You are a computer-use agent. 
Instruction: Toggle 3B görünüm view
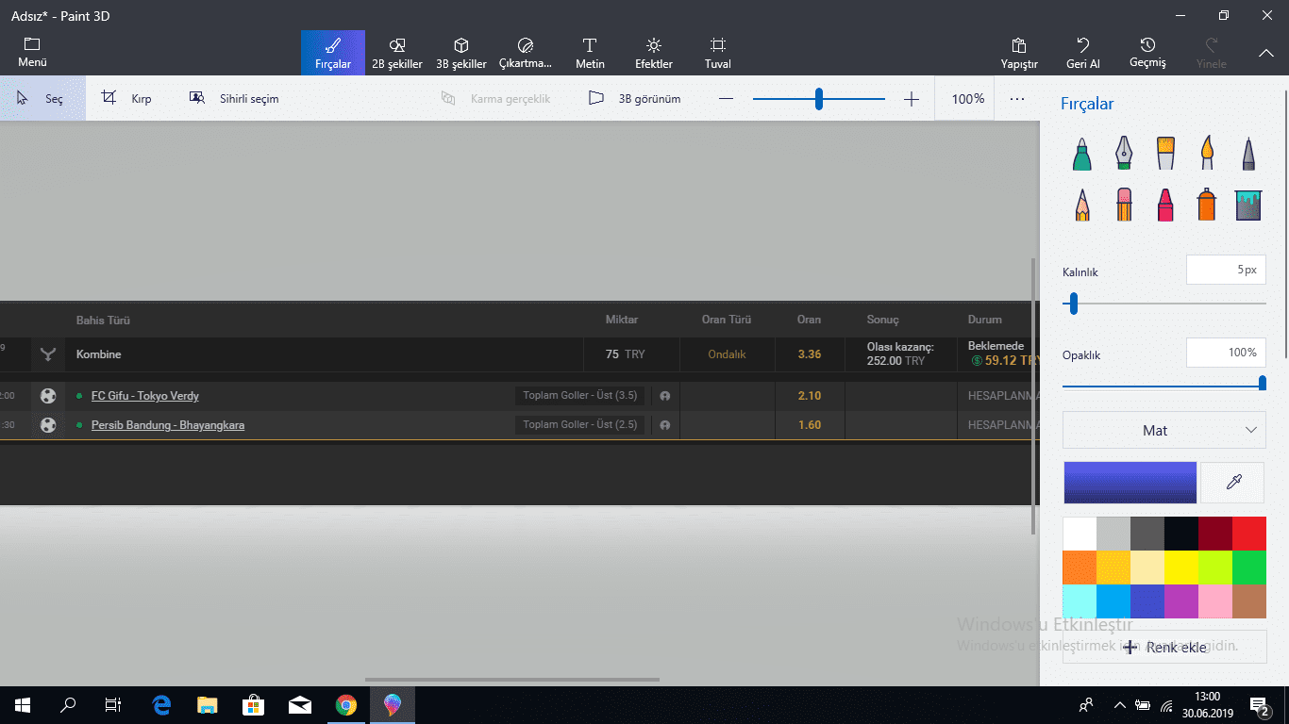tap(634, 98)
